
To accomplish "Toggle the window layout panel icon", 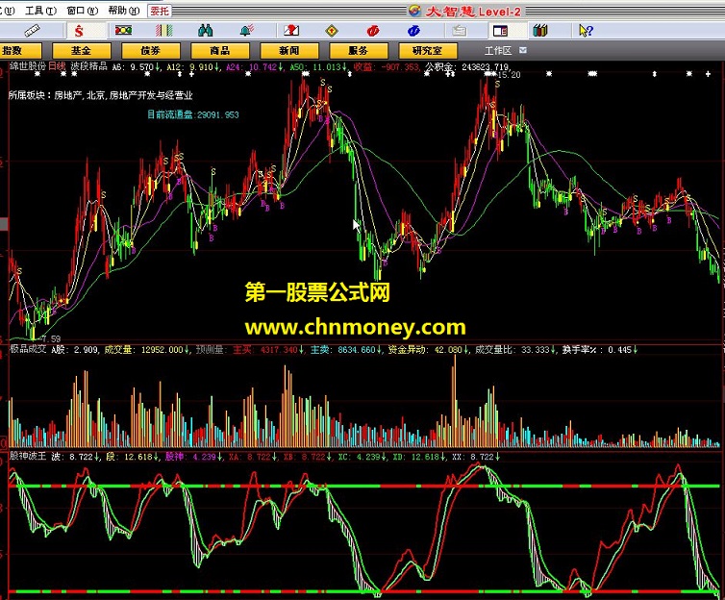I will tap(500, 31).
